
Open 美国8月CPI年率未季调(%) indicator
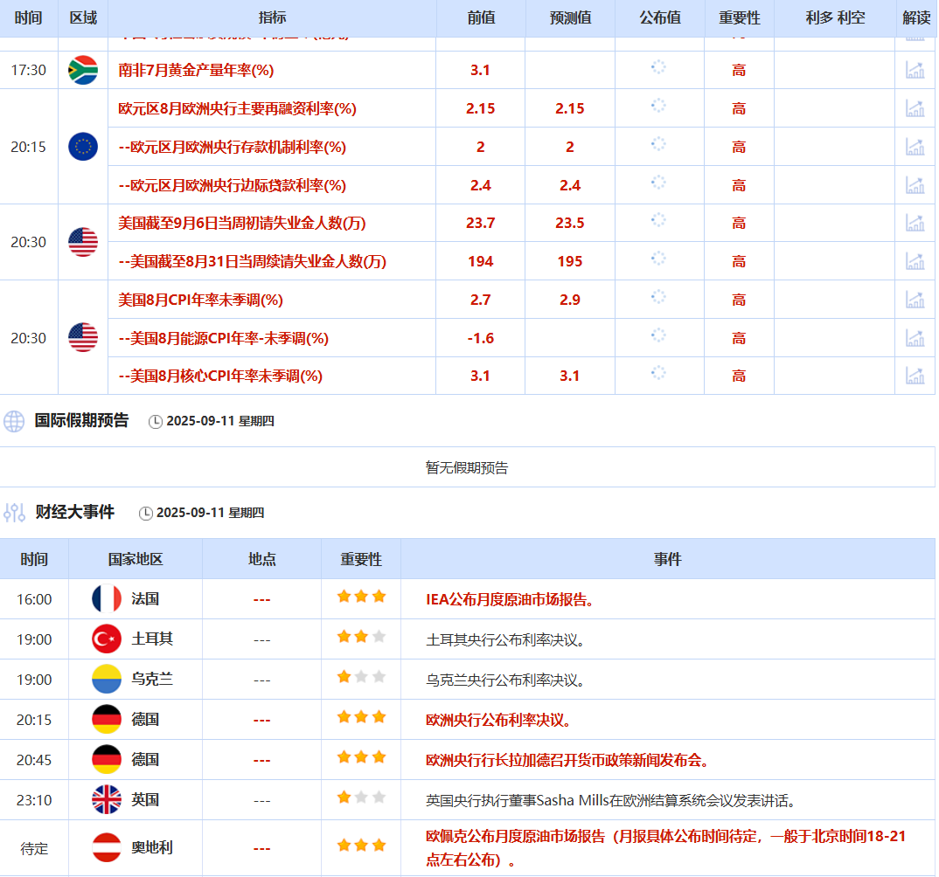(x=200, y=300)
